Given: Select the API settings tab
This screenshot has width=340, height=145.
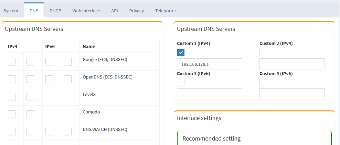Looking at the screenshot, I should point(115,11).
